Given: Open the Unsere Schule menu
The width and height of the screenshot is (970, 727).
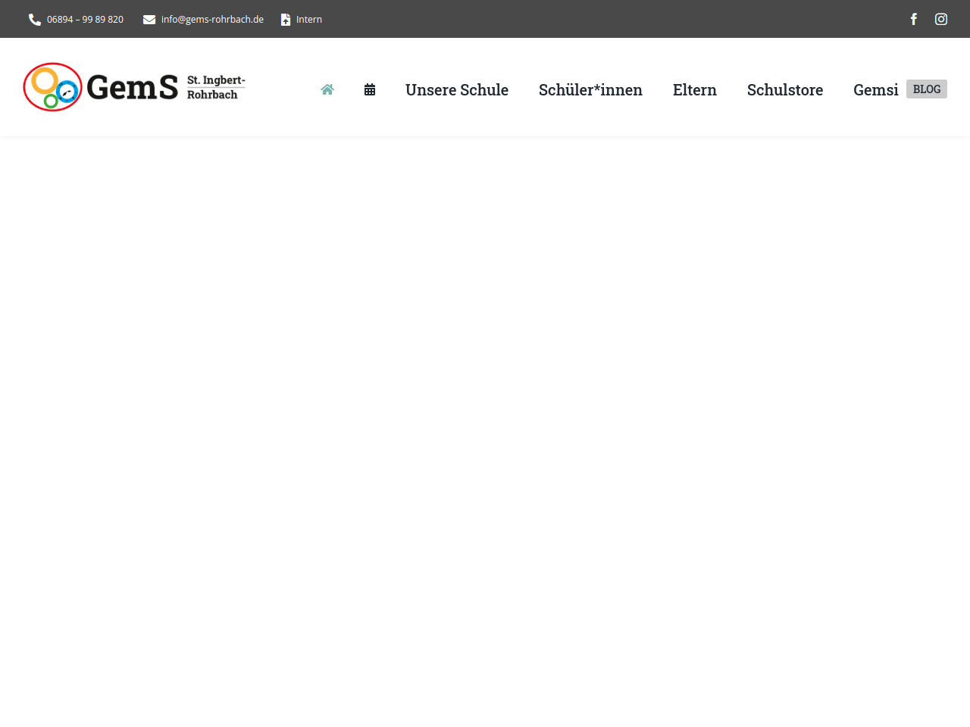Looking at the screenshot, I should 457,89.
